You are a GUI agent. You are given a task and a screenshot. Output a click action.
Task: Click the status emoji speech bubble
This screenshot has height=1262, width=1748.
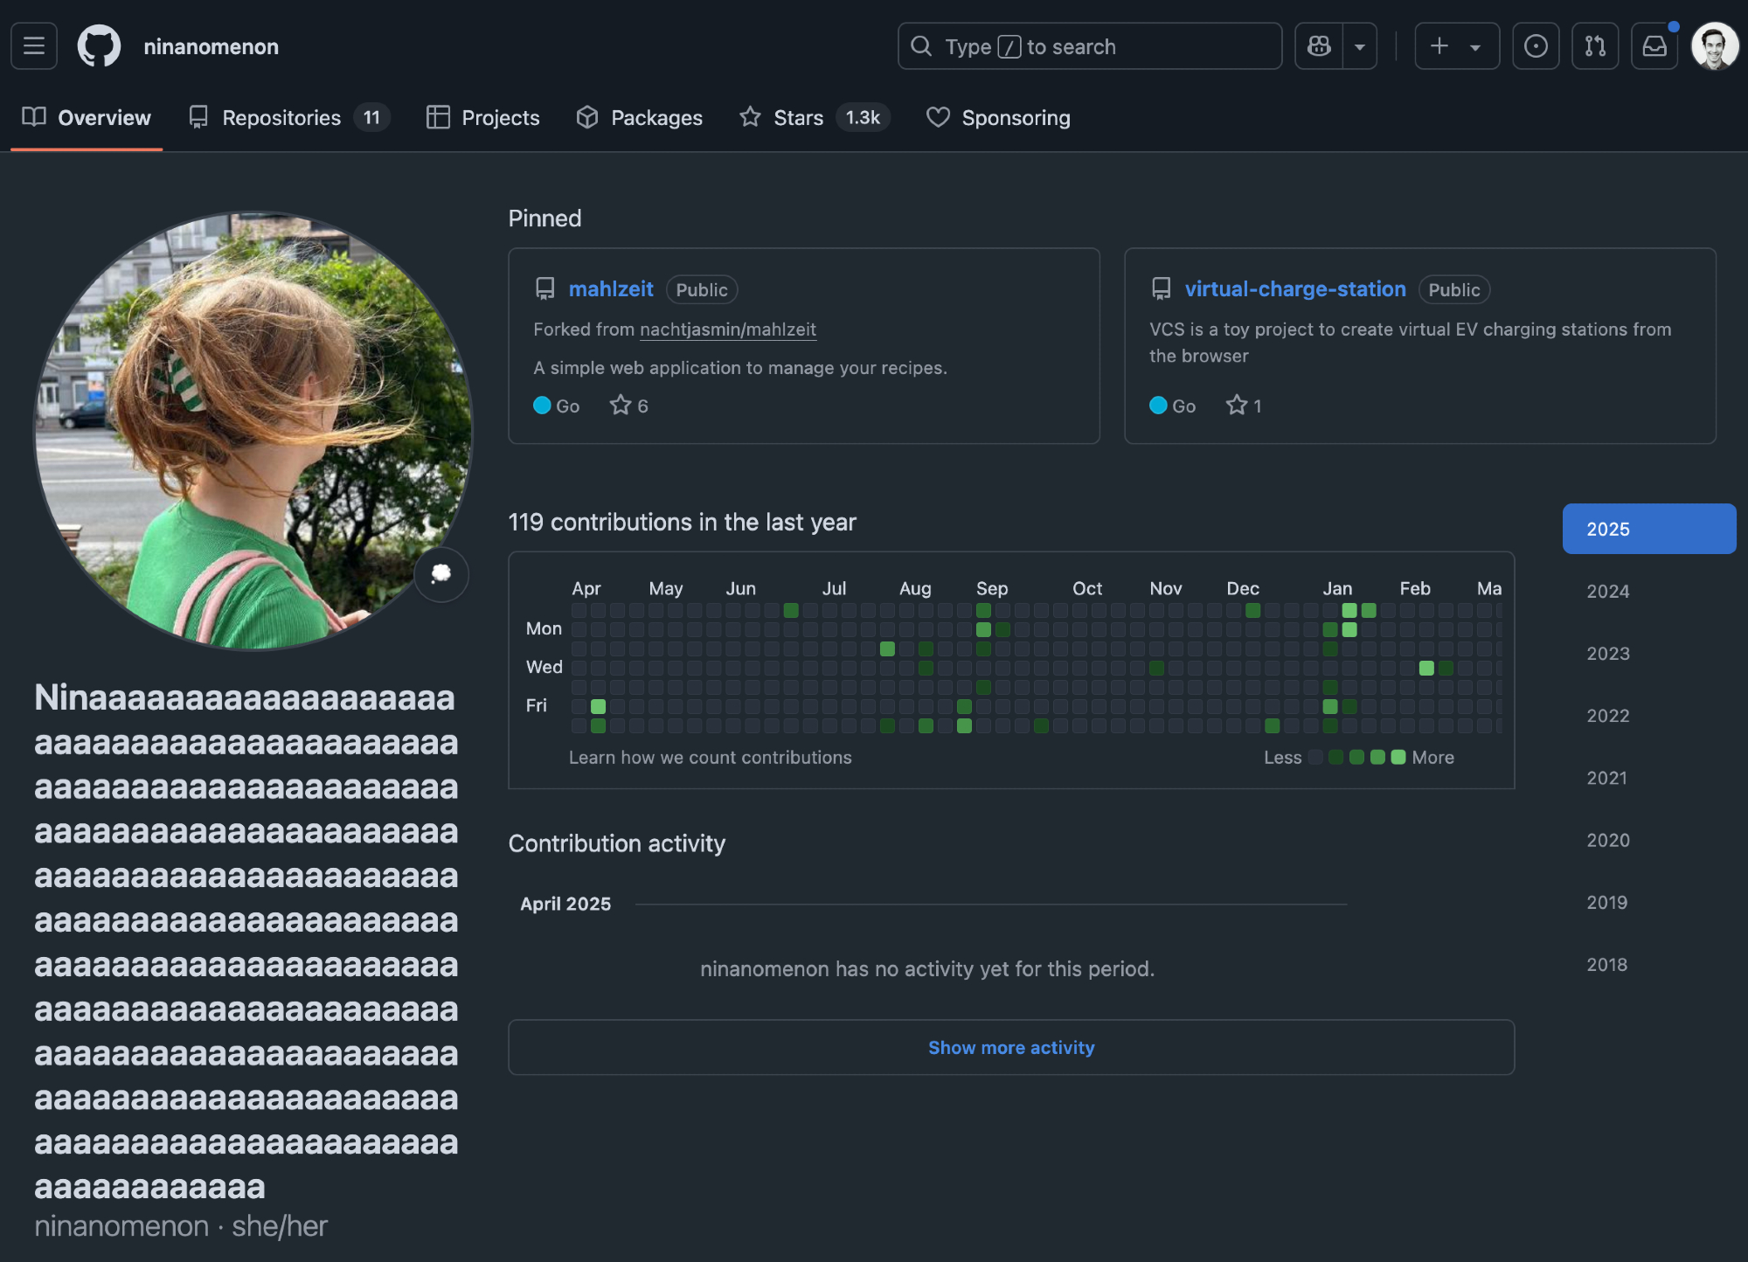[441, 573]
